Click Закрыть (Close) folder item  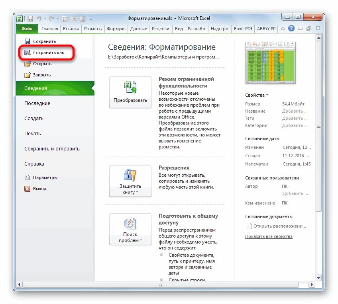click(x=38, y=75)
